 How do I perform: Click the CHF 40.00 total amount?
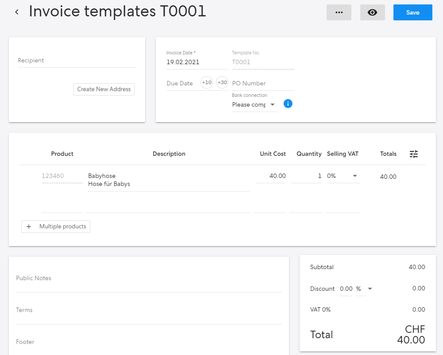coord(411,335)
